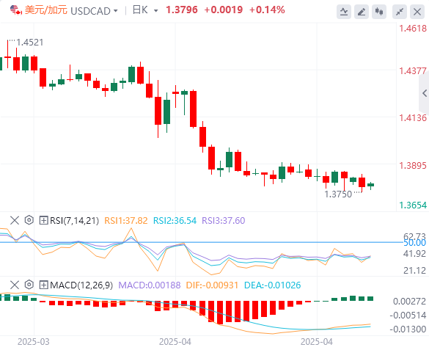Expand the MACD panel plus icon
This screenshot has height=350, width=429.
(44, 285)
